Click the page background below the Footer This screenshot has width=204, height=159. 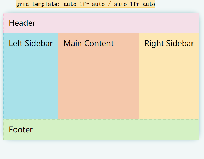(102, 150)
